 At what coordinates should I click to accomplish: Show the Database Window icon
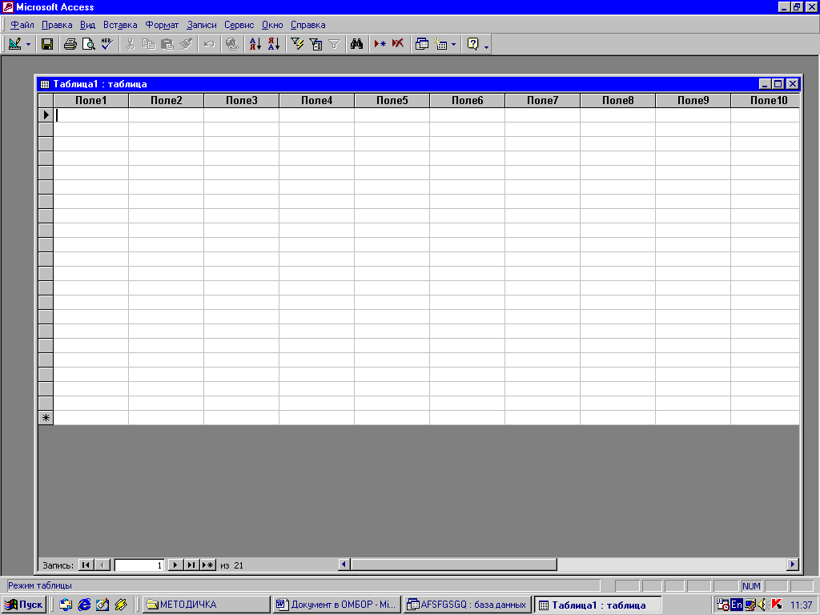(421, 44)
